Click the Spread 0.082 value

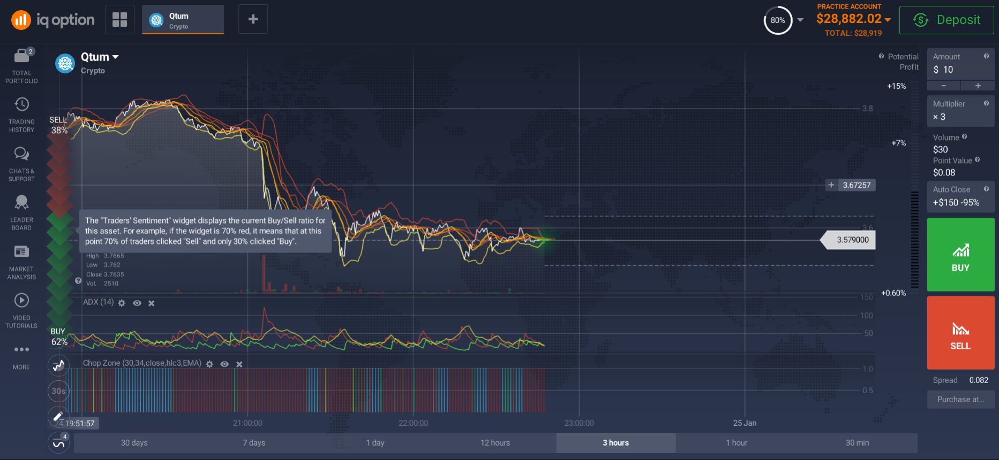click(x=979, y=380)
